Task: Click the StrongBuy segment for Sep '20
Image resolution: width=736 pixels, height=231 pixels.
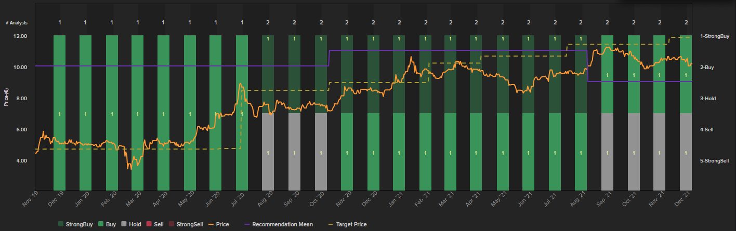Action: [x=294, y=74]
